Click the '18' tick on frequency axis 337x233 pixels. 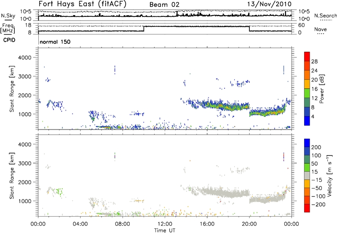click(x=28, y=25)
